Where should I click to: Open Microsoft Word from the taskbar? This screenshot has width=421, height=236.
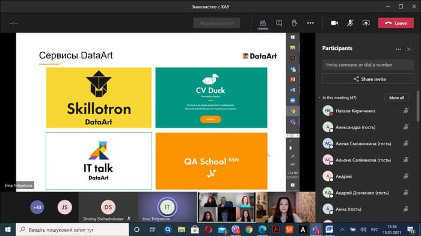[x=329, y=229]
